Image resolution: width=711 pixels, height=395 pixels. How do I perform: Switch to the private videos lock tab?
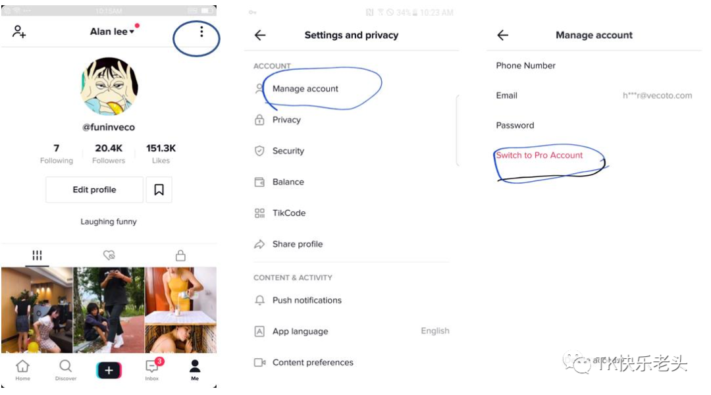180,255
